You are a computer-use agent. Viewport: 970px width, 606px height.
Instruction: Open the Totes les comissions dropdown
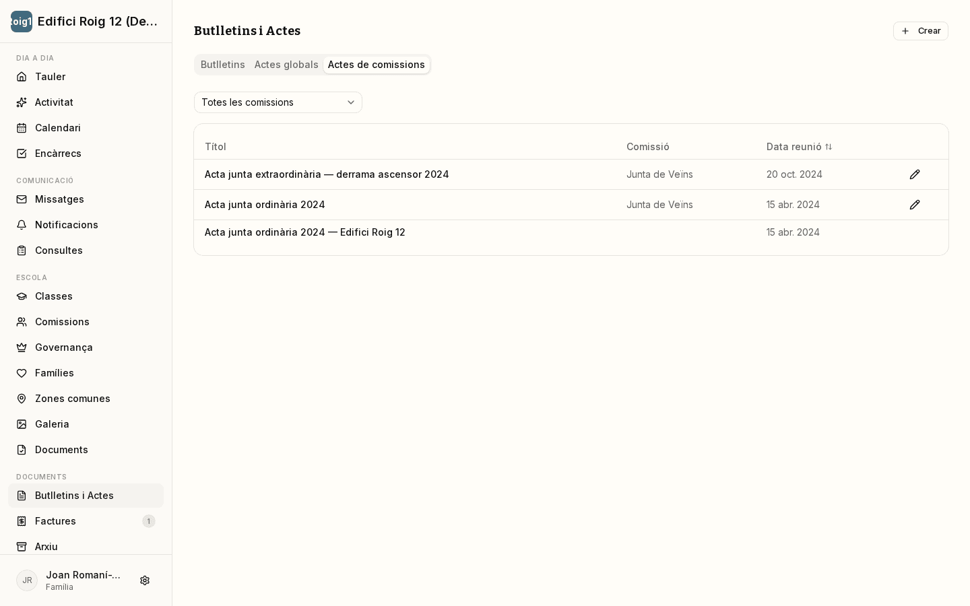pos(278,102)
